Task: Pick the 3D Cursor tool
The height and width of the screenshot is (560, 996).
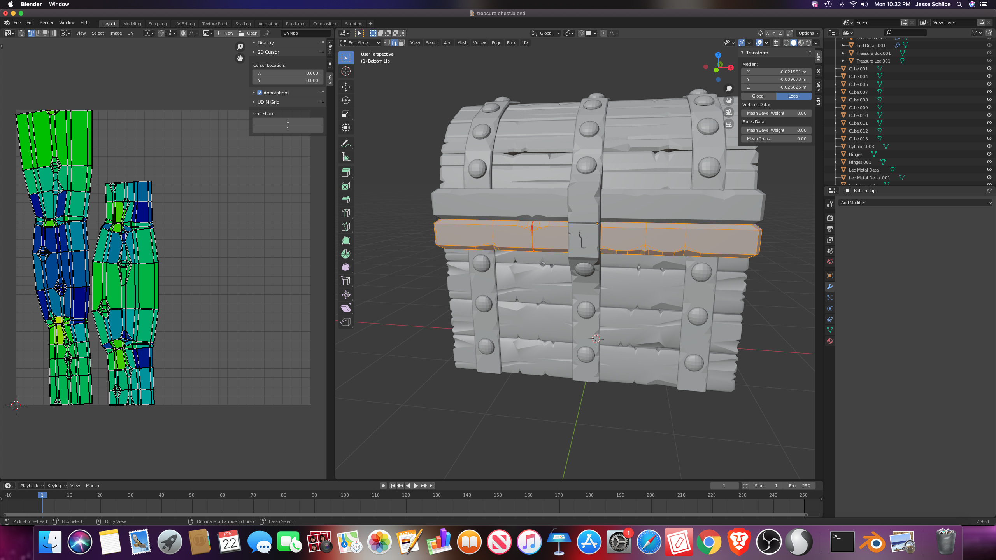Action: click(x=345, y=72)
